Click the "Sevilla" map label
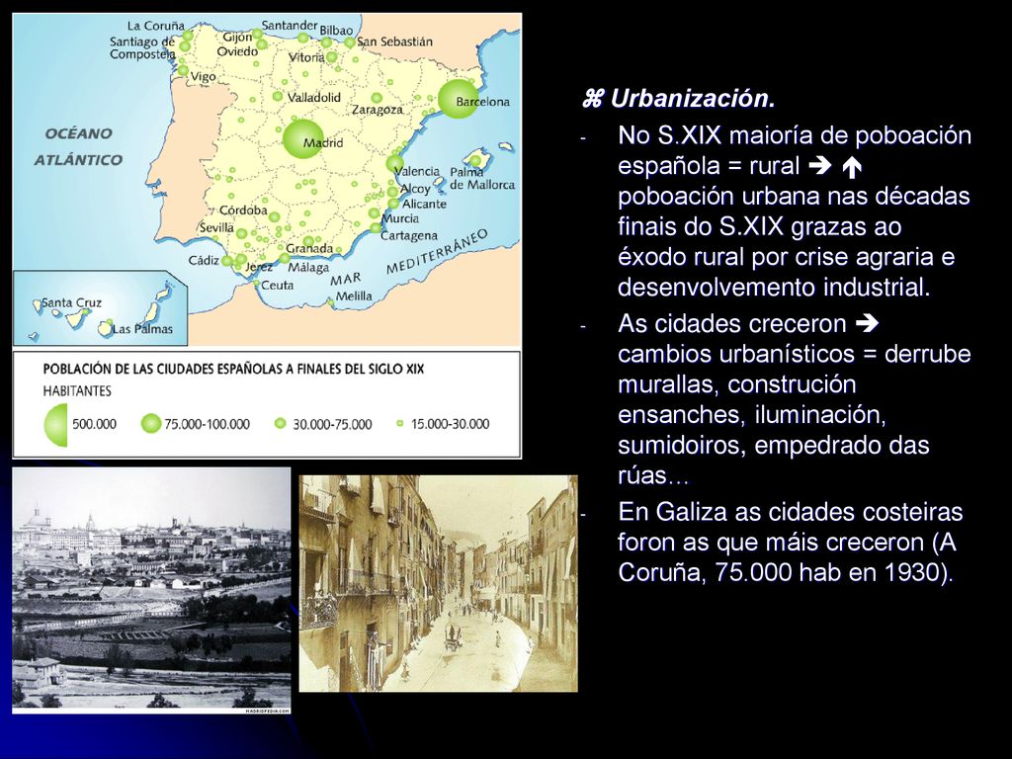 point(216,227)
